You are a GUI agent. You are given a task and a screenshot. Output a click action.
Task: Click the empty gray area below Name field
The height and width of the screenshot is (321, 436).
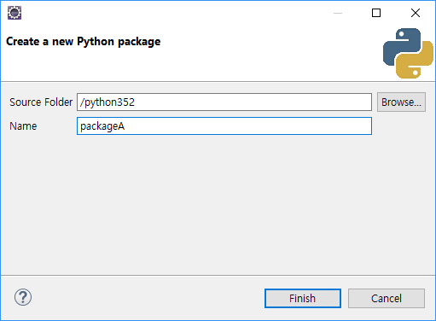[218, 205]
